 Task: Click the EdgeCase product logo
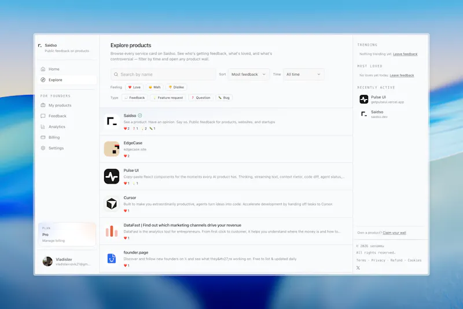[112, 149]
